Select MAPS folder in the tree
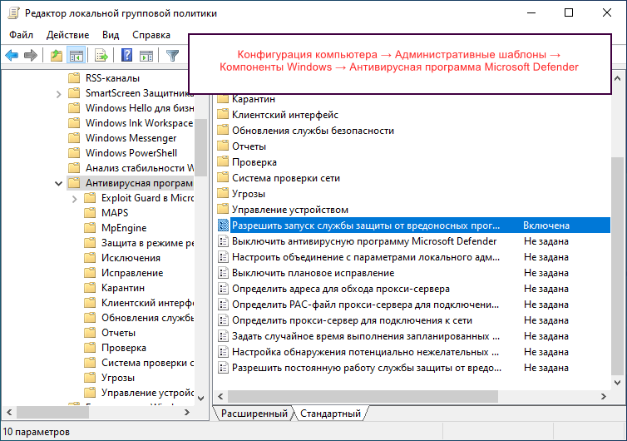Image resolution: width=627 pixels, height=441 pixels. 115,213
